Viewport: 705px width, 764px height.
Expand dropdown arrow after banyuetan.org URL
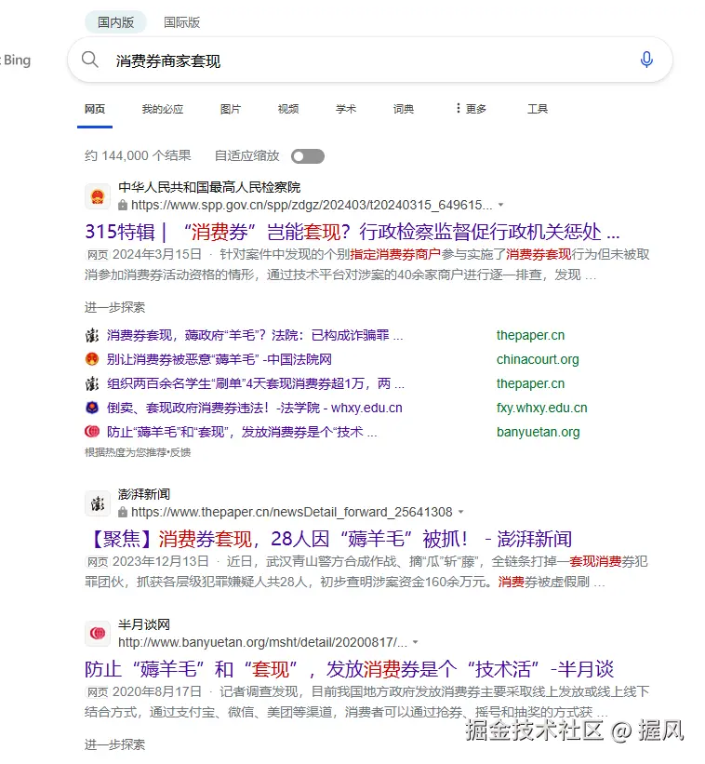416,642
